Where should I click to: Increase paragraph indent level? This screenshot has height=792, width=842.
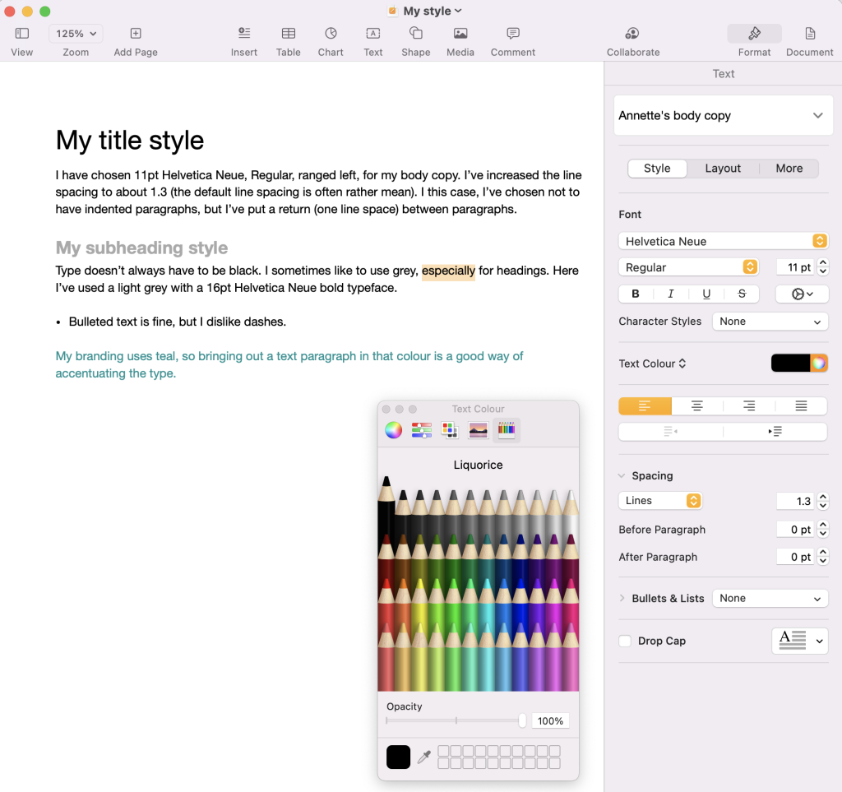[x=775, y=431]
